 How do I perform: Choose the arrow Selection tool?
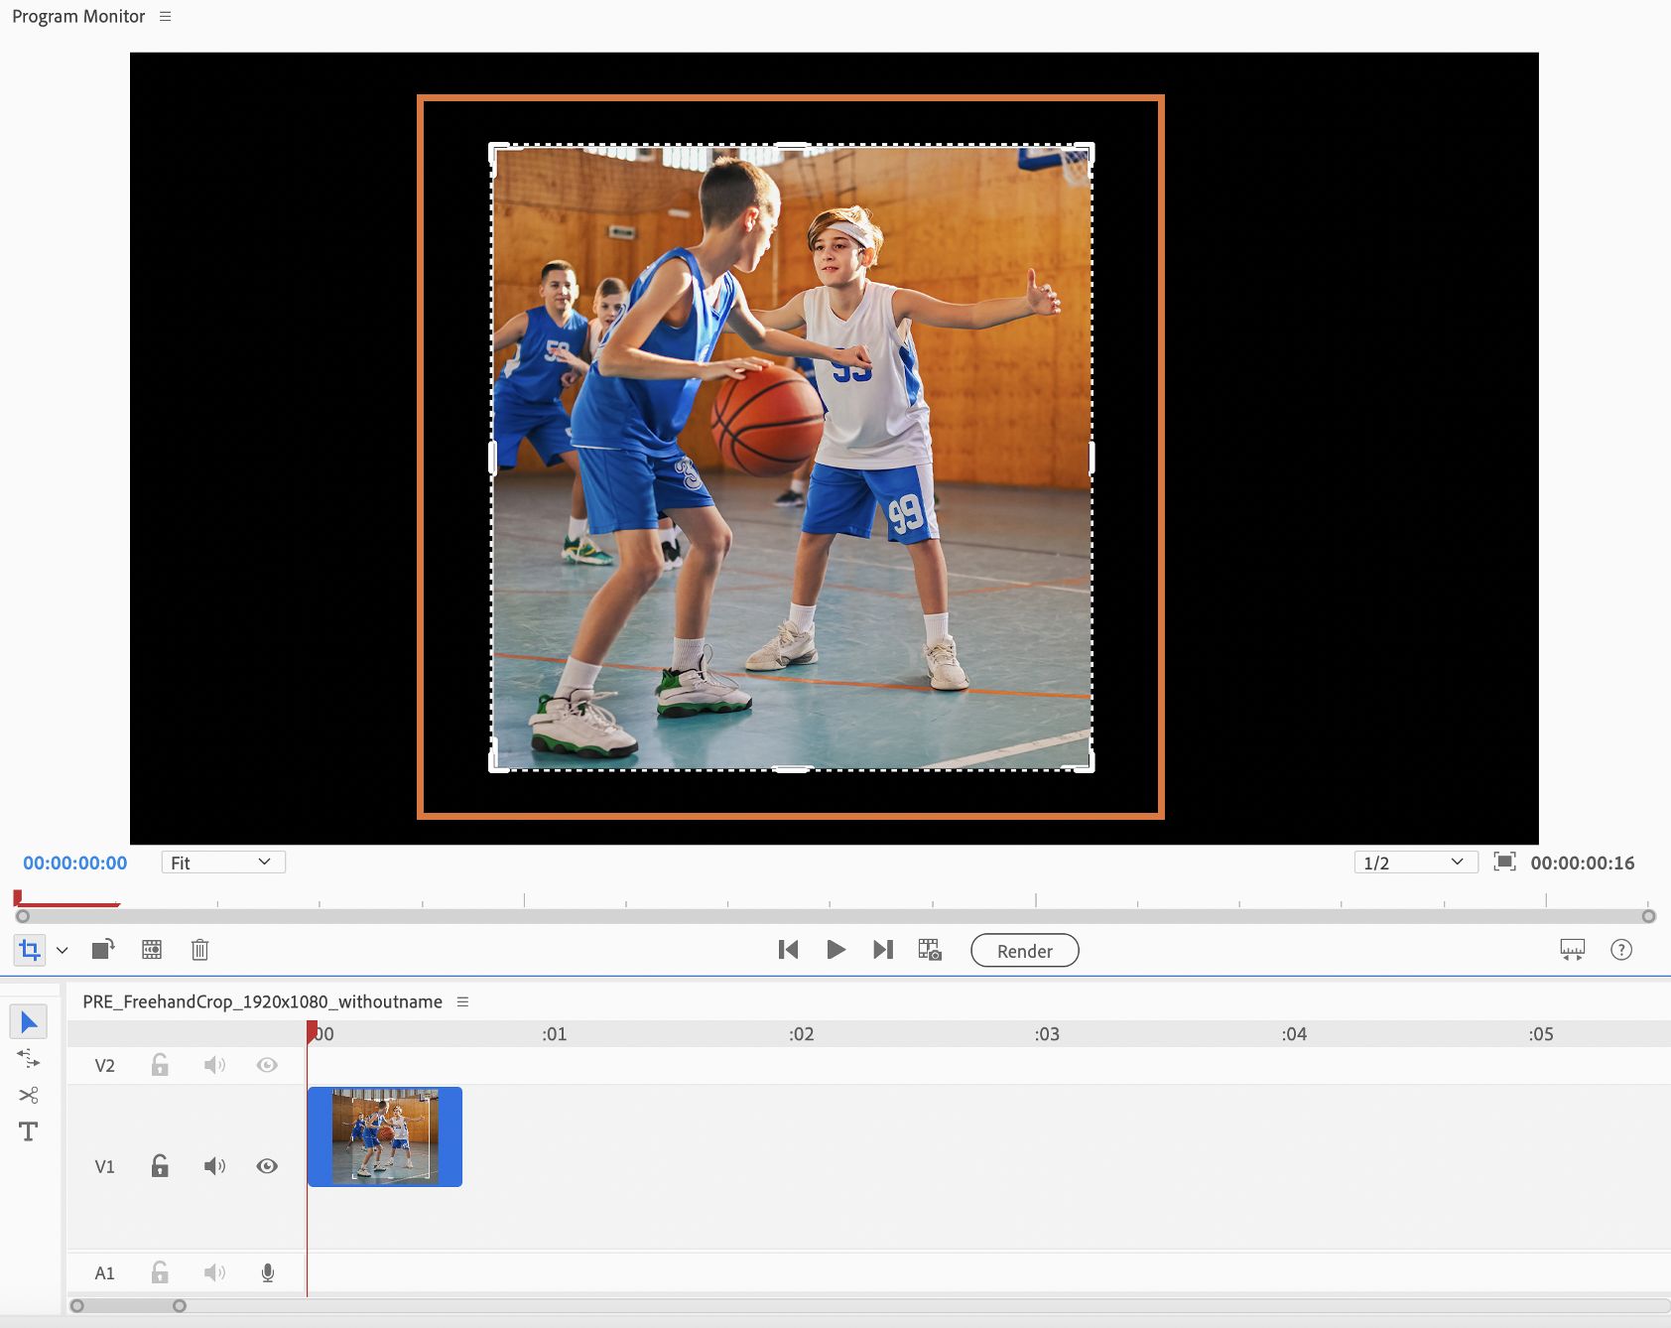(29, 1021)
